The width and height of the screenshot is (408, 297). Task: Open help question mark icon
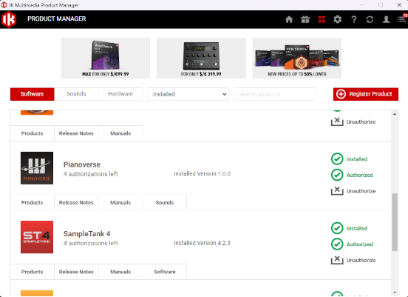point(354,19)
